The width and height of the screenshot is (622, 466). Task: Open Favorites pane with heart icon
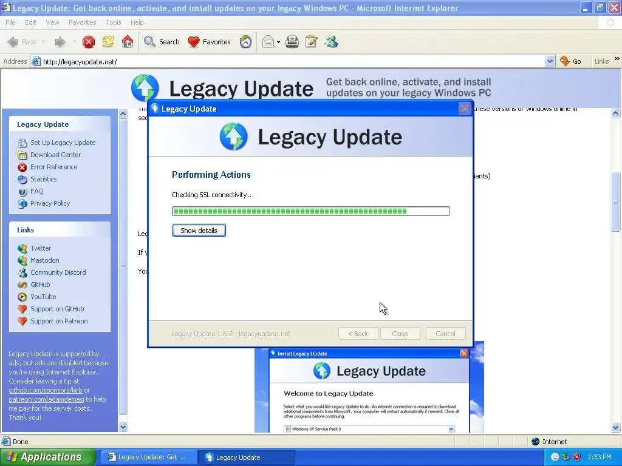tap(209, 42)
